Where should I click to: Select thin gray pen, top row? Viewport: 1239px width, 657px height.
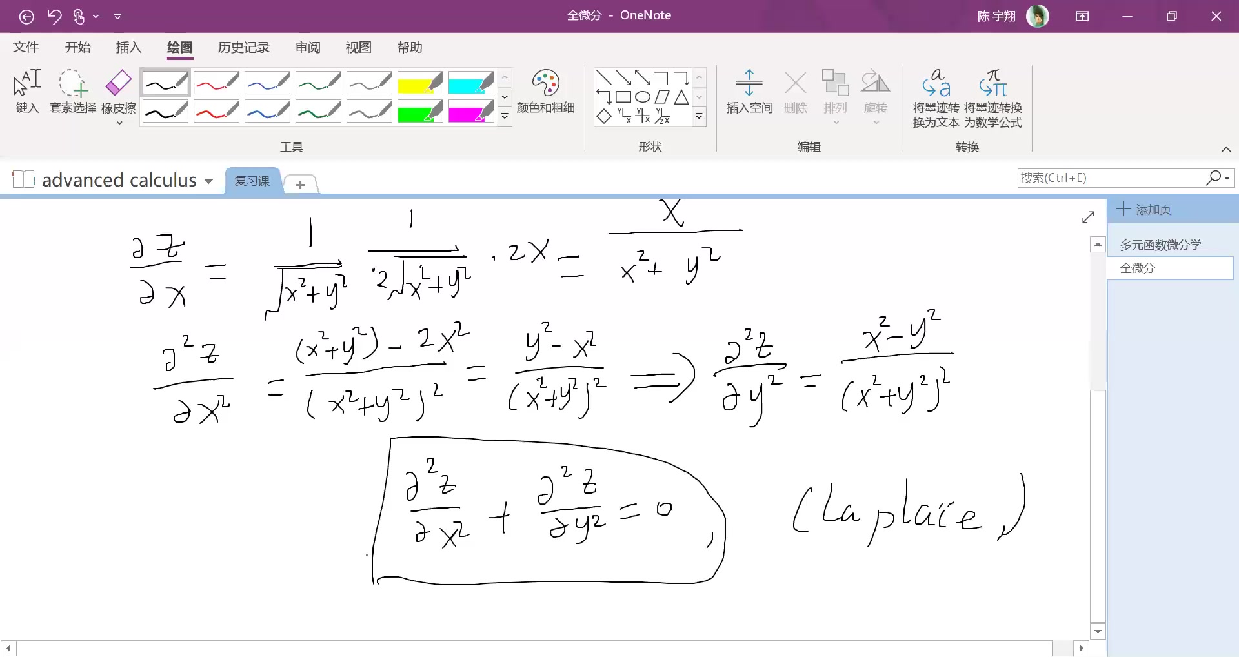(x=369, y=83)
